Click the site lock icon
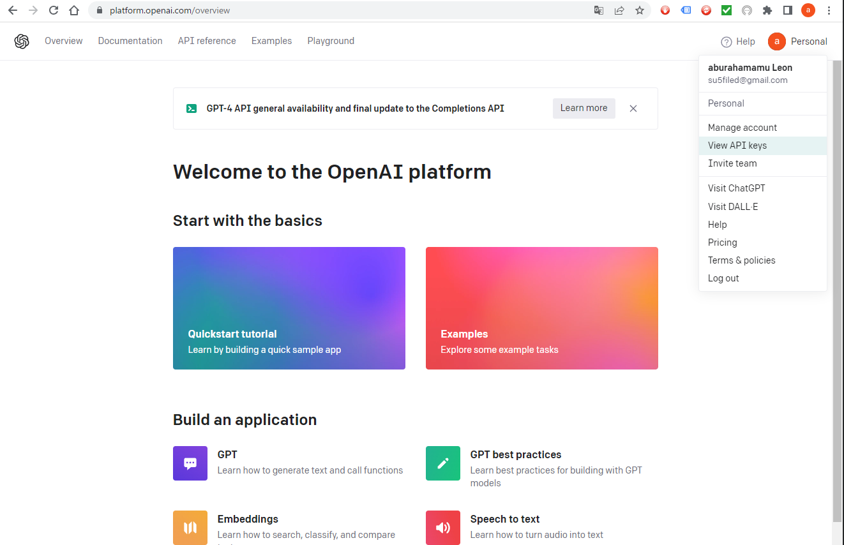This screenshot has width=844, height=545. click(x=99, y=10)
